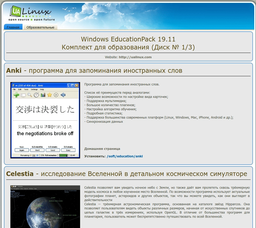Click the Good button in Anki screenshot
The width and height of the screenshot is (256, 228).
point(53,150)
